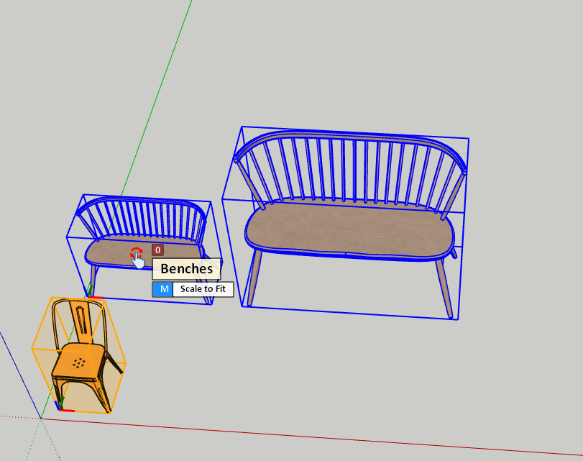
Task: Click the axes marker at small bench corner
Action: 92,295
